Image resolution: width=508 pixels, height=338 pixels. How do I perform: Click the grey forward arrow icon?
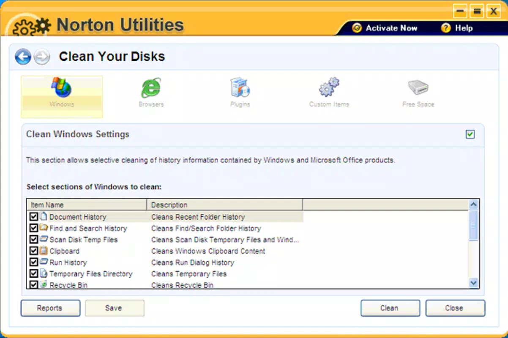(x=41, y=57)
